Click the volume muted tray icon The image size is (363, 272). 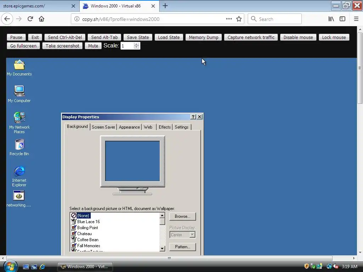(x=336, y=266)
